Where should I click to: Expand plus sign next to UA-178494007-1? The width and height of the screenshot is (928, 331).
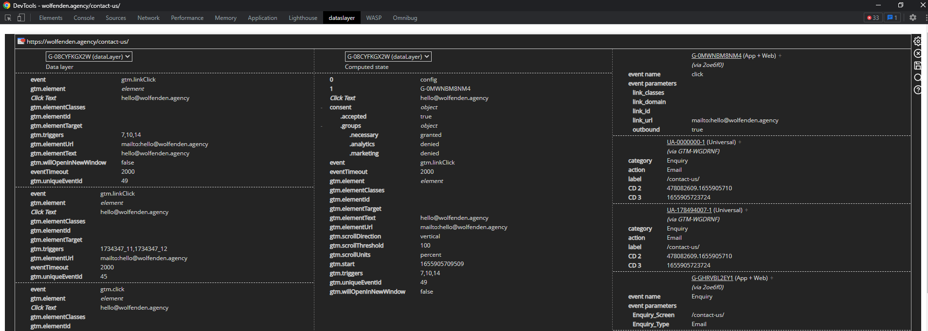click(x=746, y=210)
